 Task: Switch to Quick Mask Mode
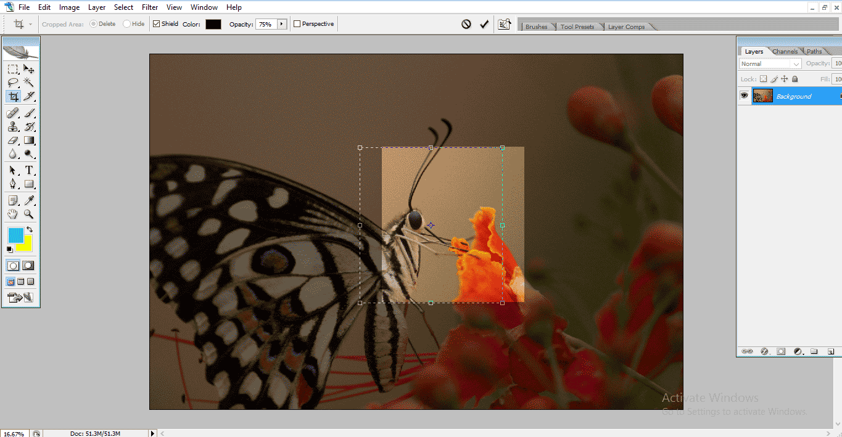29,266
